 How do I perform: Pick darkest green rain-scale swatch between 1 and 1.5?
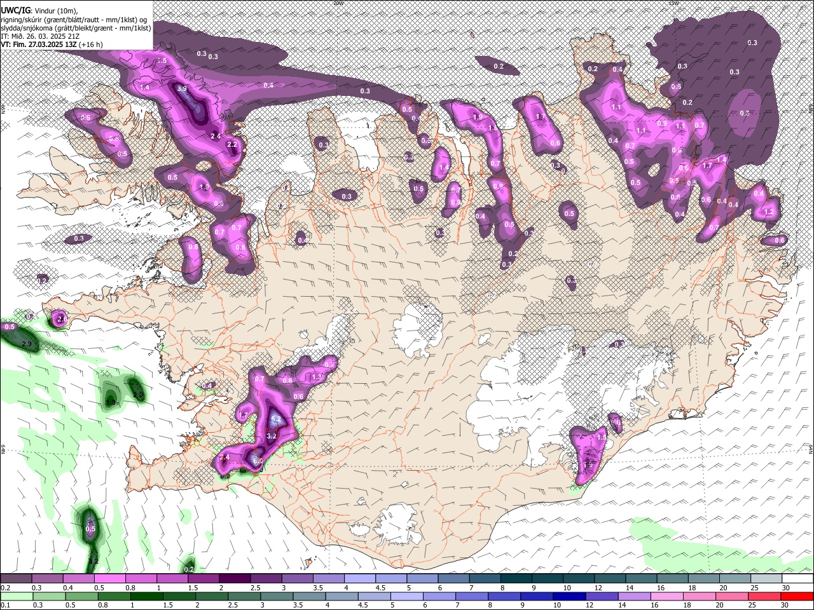pos(146,596)
